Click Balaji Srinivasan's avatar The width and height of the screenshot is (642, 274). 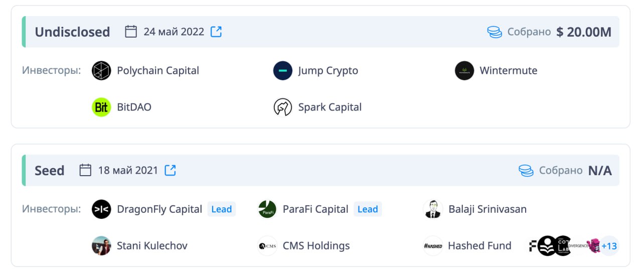(433, 209)
